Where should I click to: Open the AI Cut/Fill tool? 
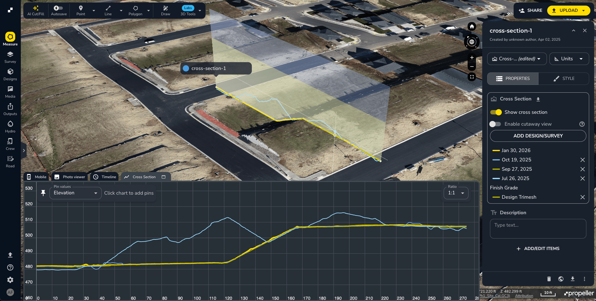pyautogui.click(x=36, y=11)
